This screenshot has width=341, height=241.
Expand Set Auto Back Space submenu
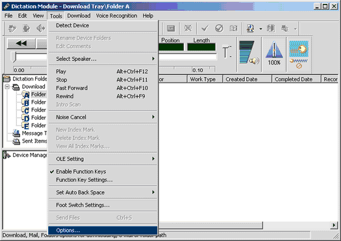point(103,192)
